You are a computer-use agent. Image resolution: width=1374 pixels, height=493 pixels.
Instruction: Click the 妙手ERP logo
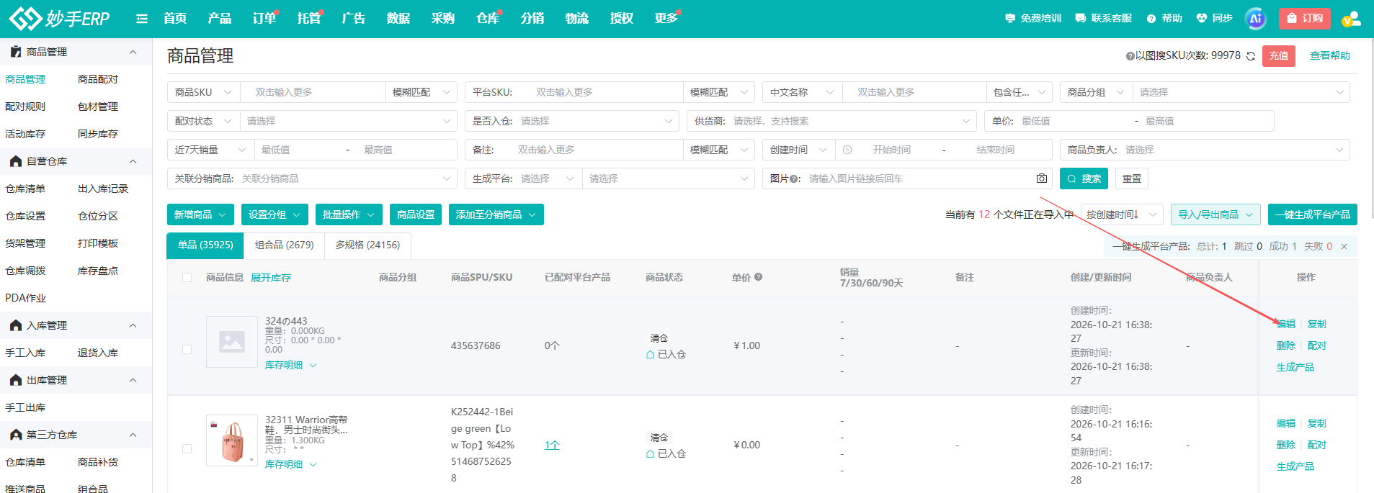pyautogui.click(x=59, y=18)
